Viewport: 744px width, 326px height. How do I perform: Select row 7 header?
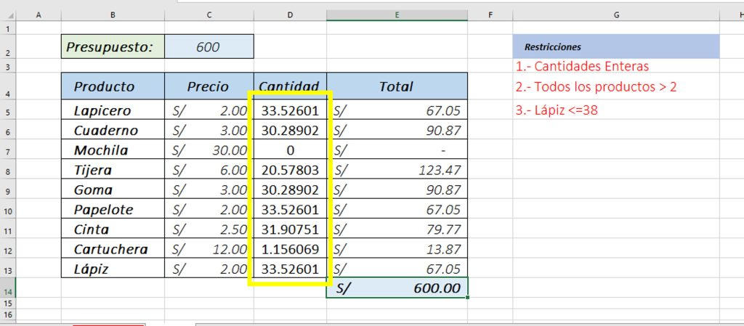point(7,150)
